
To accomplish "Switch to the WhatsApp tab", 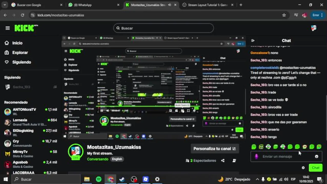I will pos(94,5).
